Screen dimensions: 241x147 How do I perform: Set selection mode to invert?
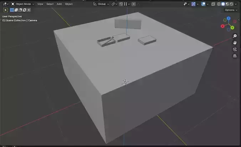25,10
